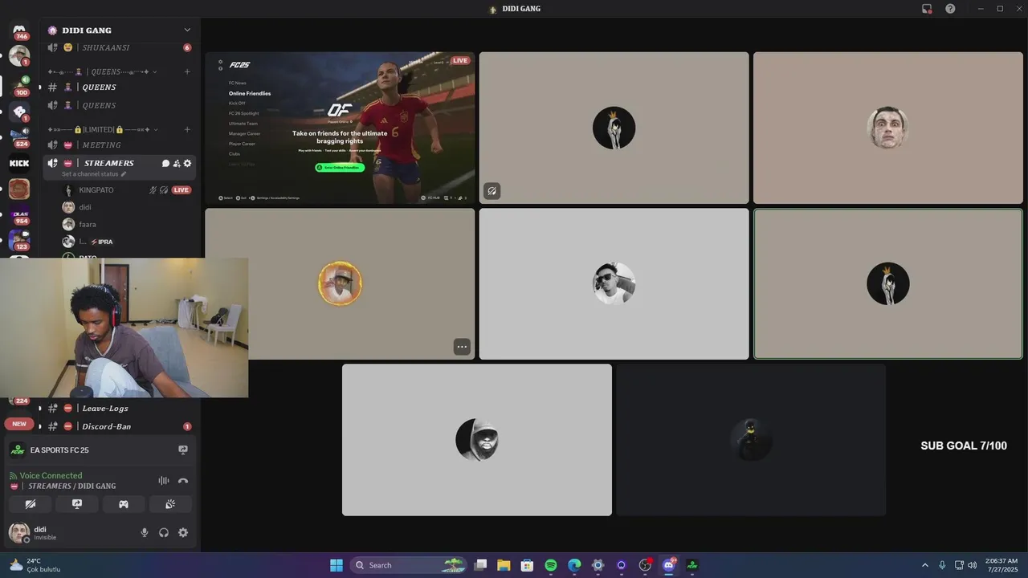The width and height of the screenshot is (1028, 578).
Task: Open User Settings gear beside didi
Action: pos(183,532)
